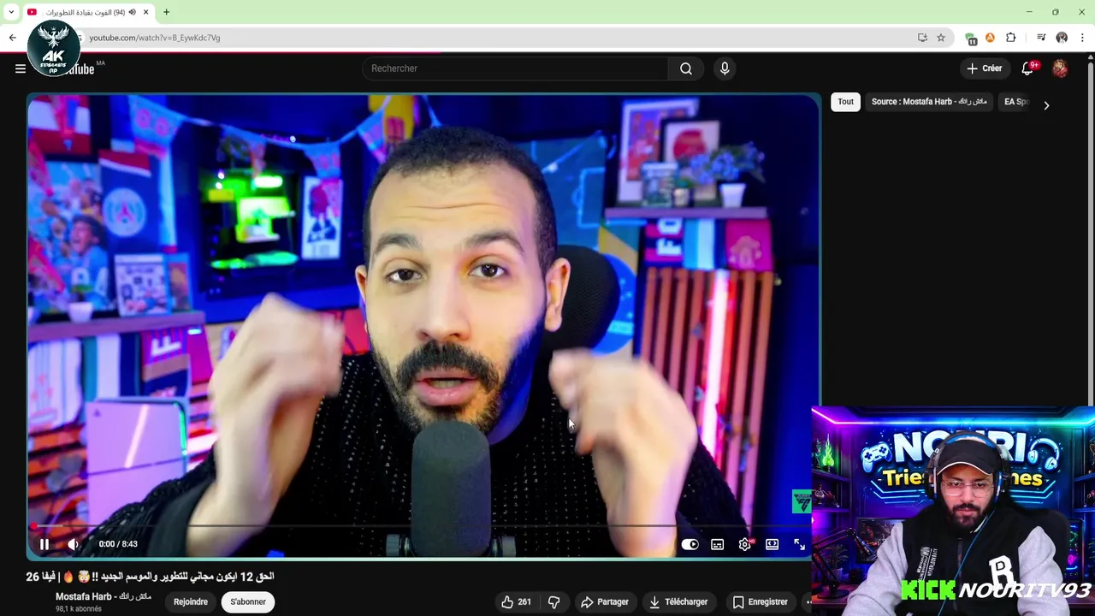The image size is (1095, 616).
Task: Click the Télécharger download button
Action: (678, 602)
